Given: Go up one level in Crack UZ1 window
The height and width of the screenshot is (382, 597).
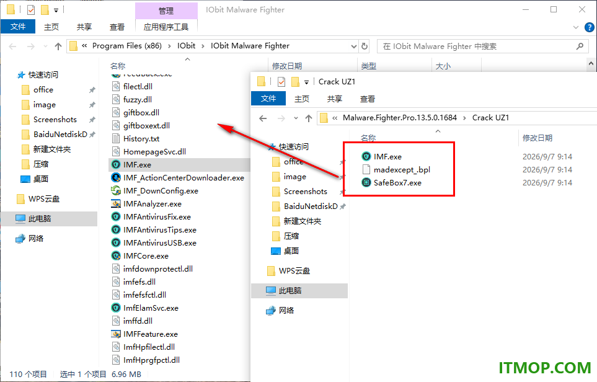Looking at the screenshot, I should point(309,118).
